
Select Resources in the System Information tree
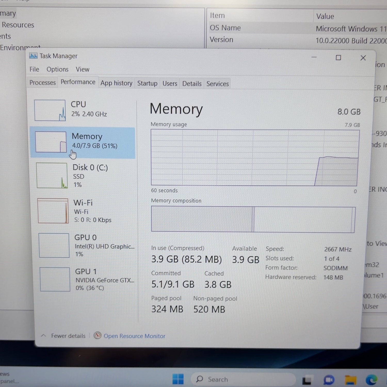point(18,25)
